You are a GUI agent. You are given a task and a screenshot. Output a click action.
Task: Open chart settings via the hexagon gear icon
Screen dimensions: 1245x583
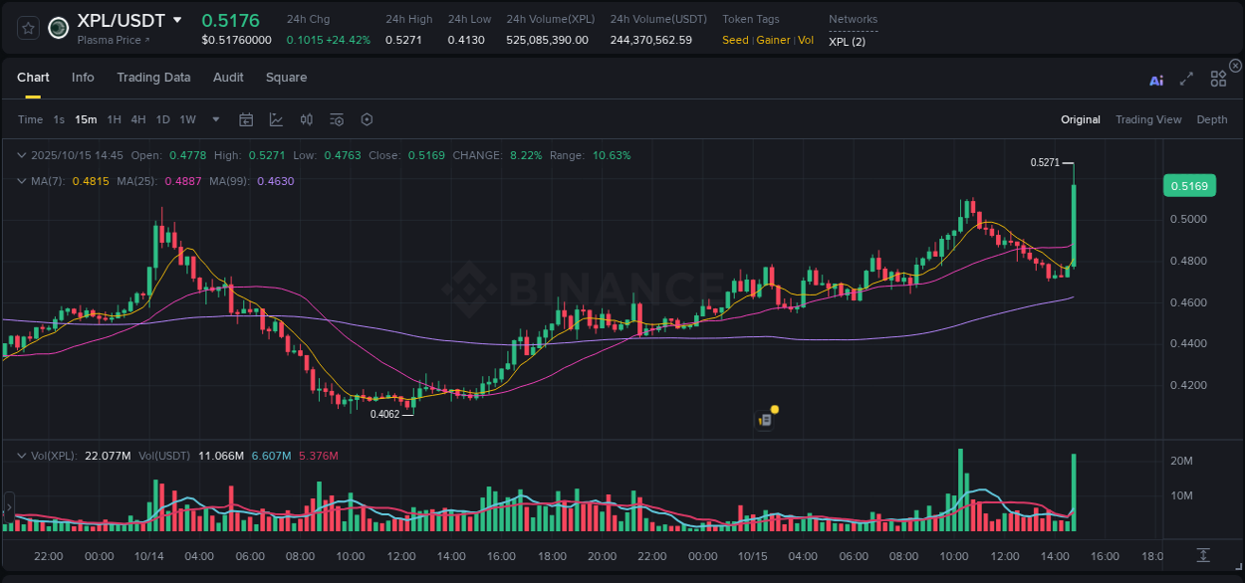pyautogui.click(x=367, y=118)
